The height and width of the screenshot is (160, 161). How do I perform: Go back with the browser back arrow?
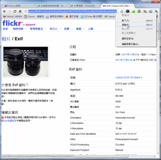5,11
